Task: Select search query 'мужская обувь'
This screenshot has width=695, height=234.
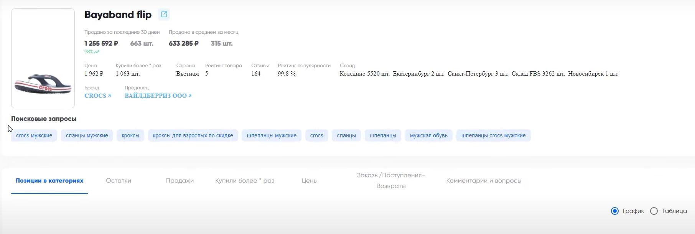Action: coord(429,135)
